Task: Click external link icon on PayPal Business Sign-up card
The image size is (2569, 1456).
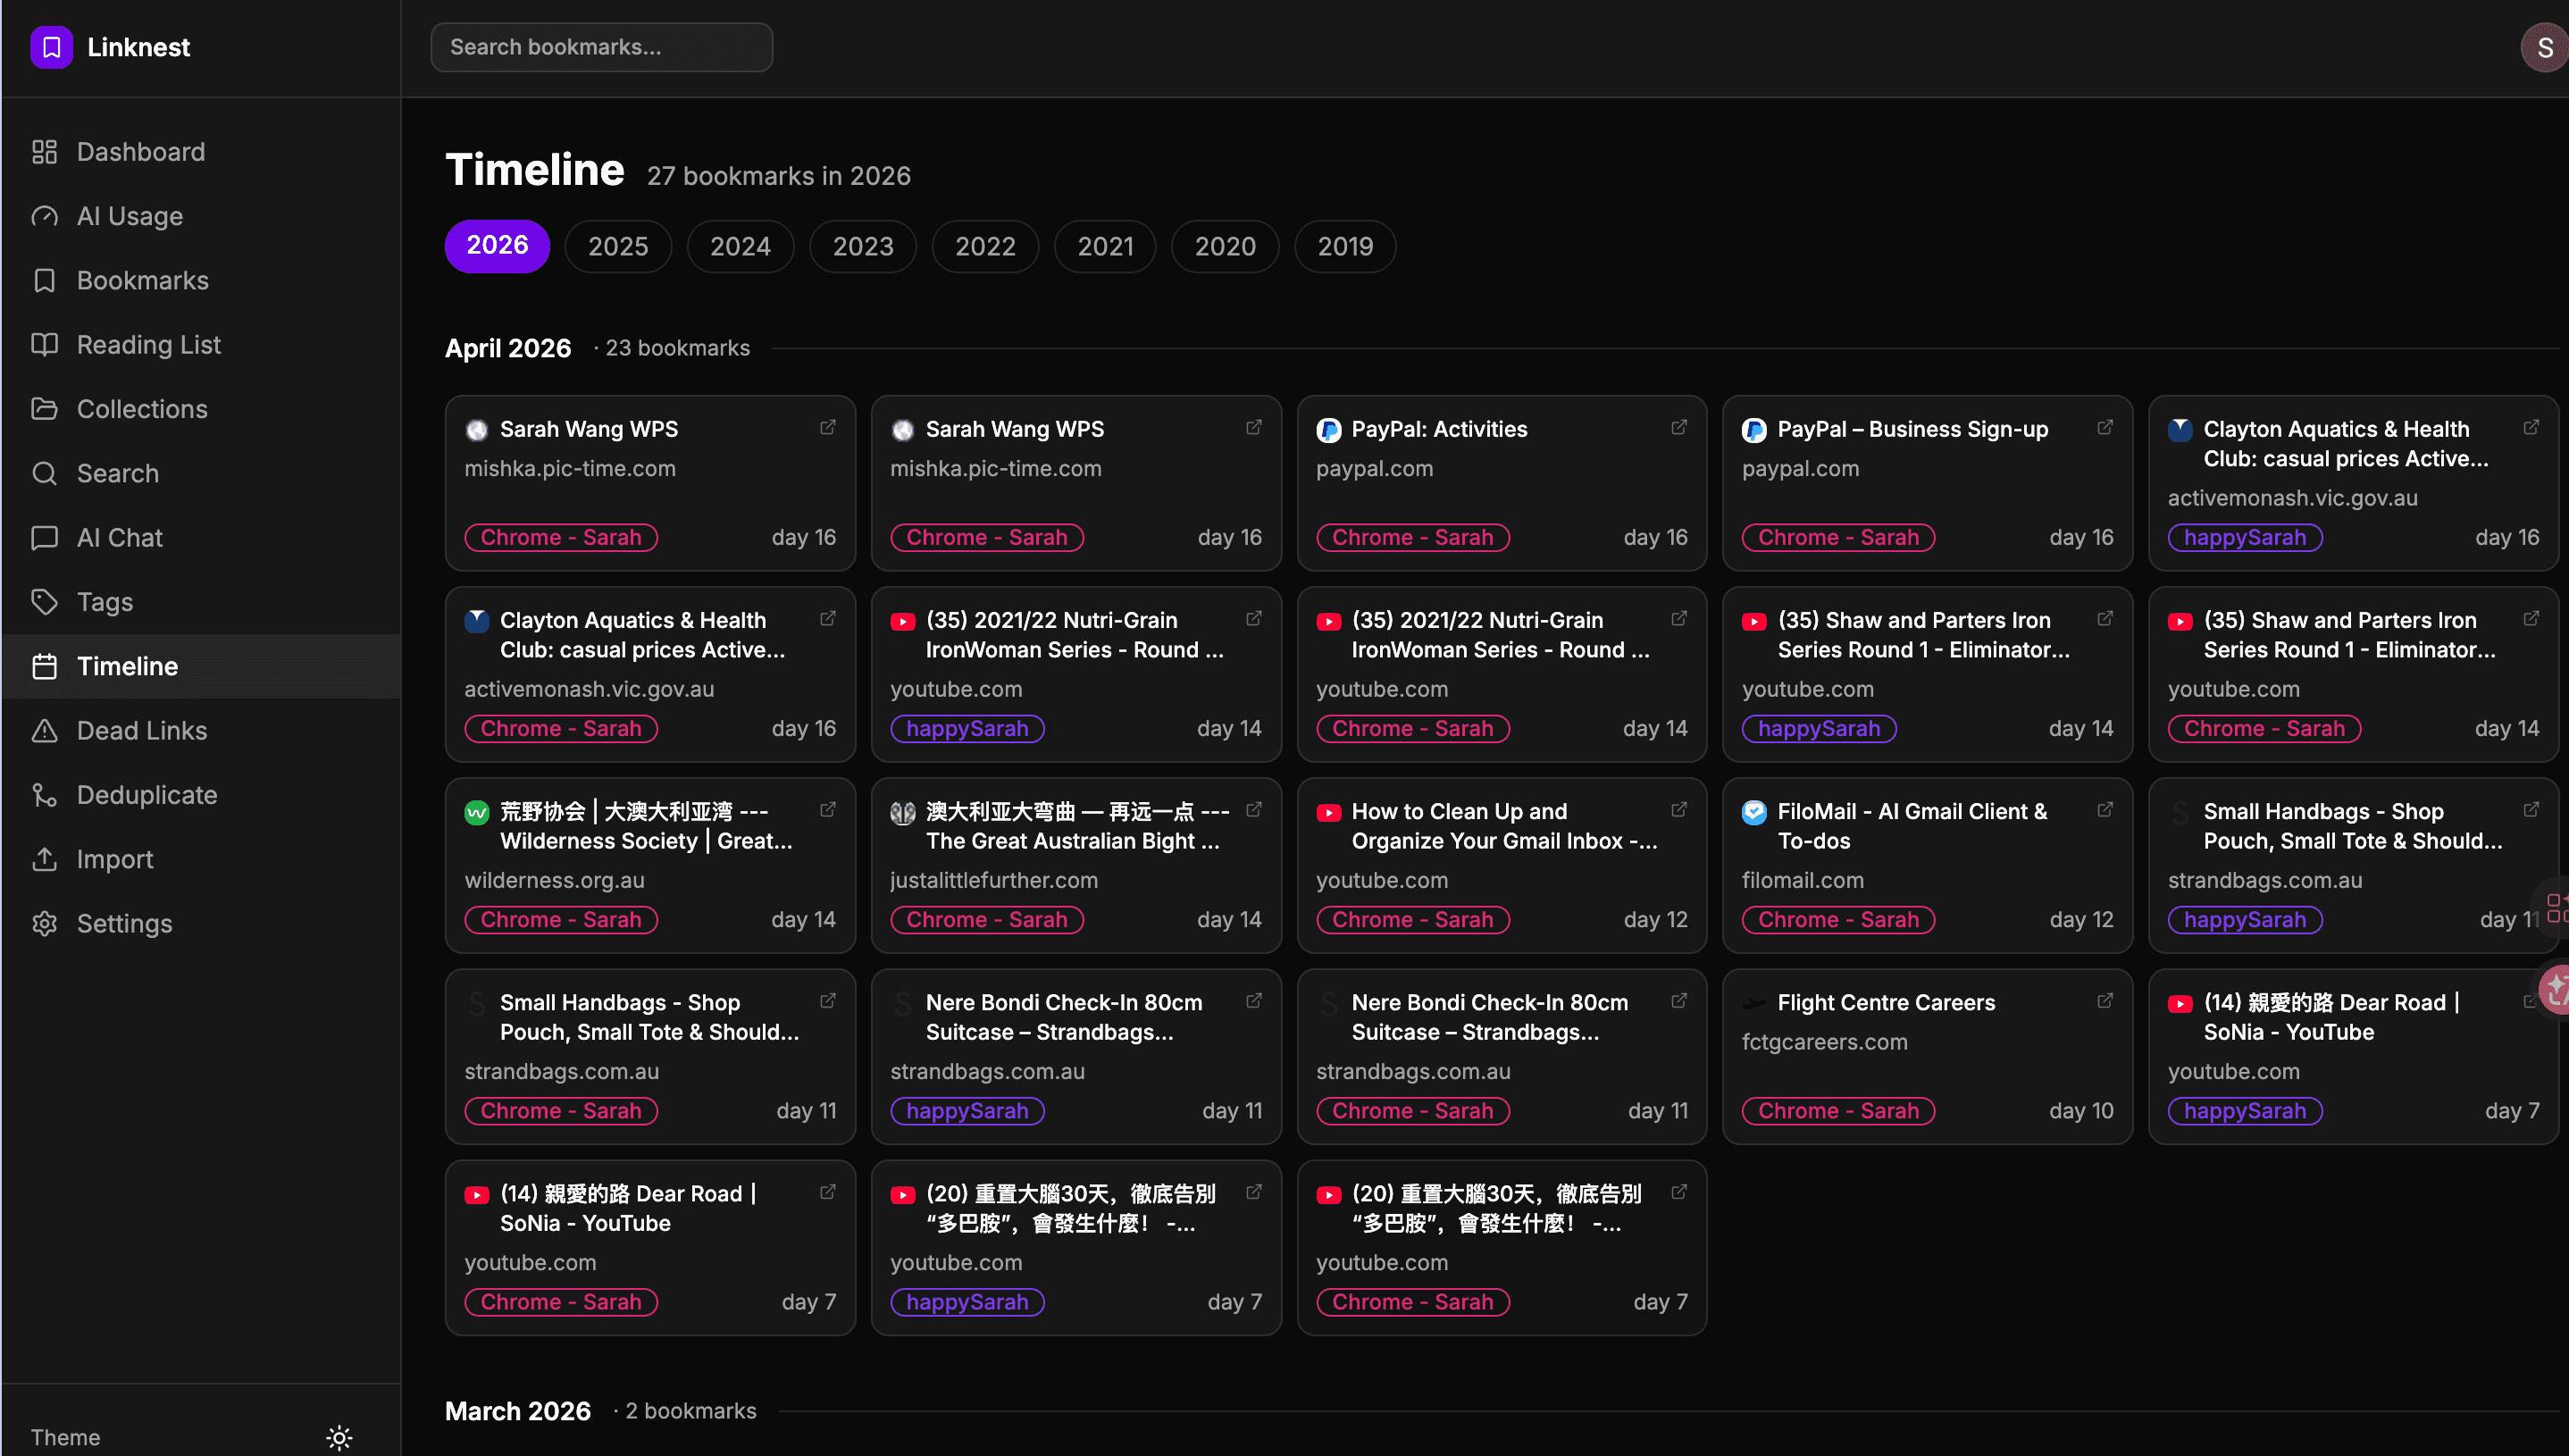Action: tap(2105, 428)
